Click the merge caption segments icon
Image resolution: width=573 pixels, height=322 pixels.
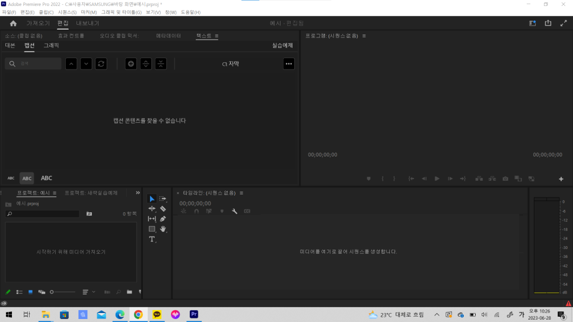click(161, 64)
